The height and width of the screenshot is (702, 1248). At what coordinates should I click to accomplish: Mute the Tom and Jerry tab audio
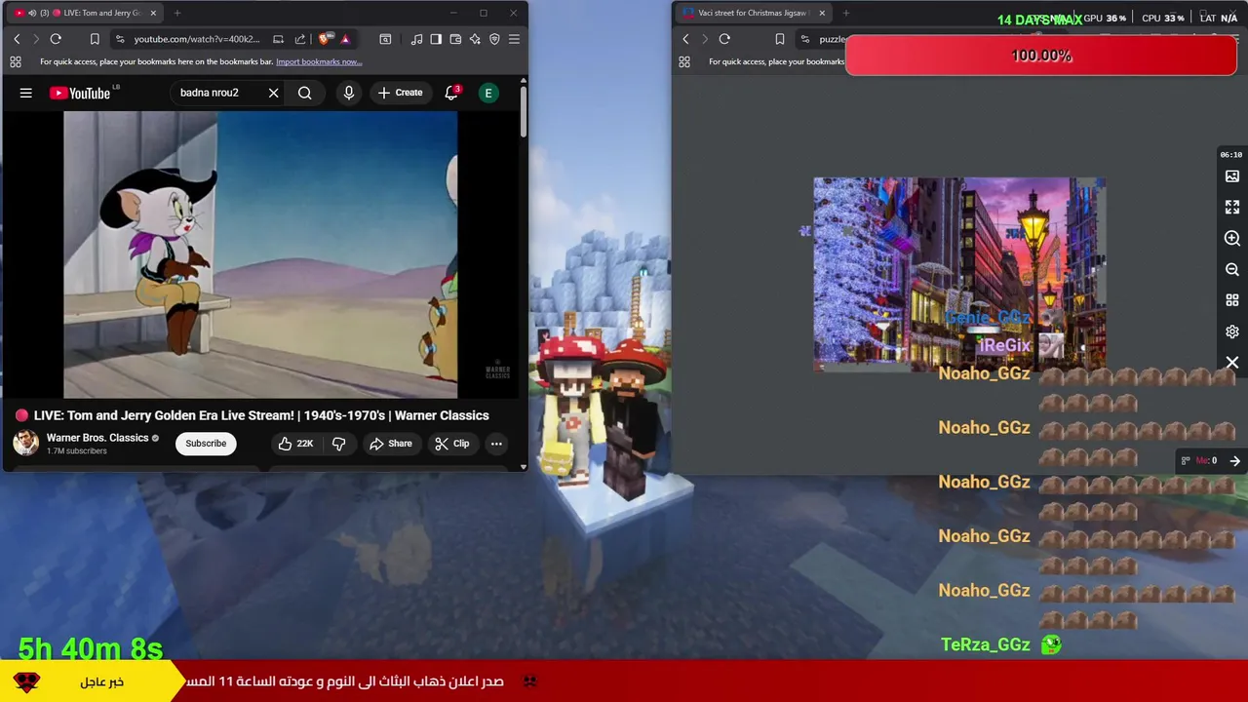32,13
